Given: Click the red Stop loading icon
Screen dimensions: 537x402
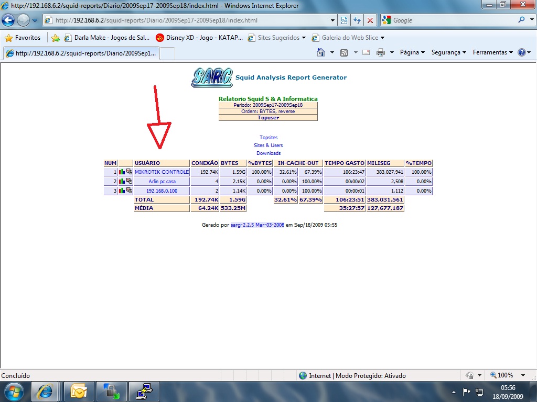Looking at the screenshot, I should point(370,20).
